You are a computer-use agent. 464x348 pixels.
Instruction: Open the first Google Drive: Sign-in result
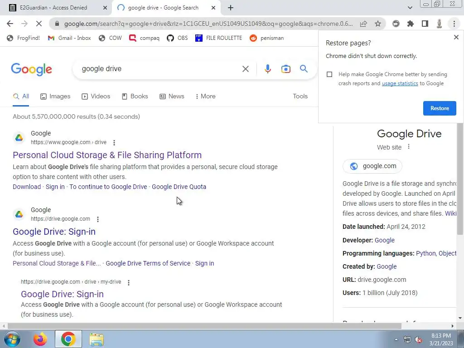point(54,232)
